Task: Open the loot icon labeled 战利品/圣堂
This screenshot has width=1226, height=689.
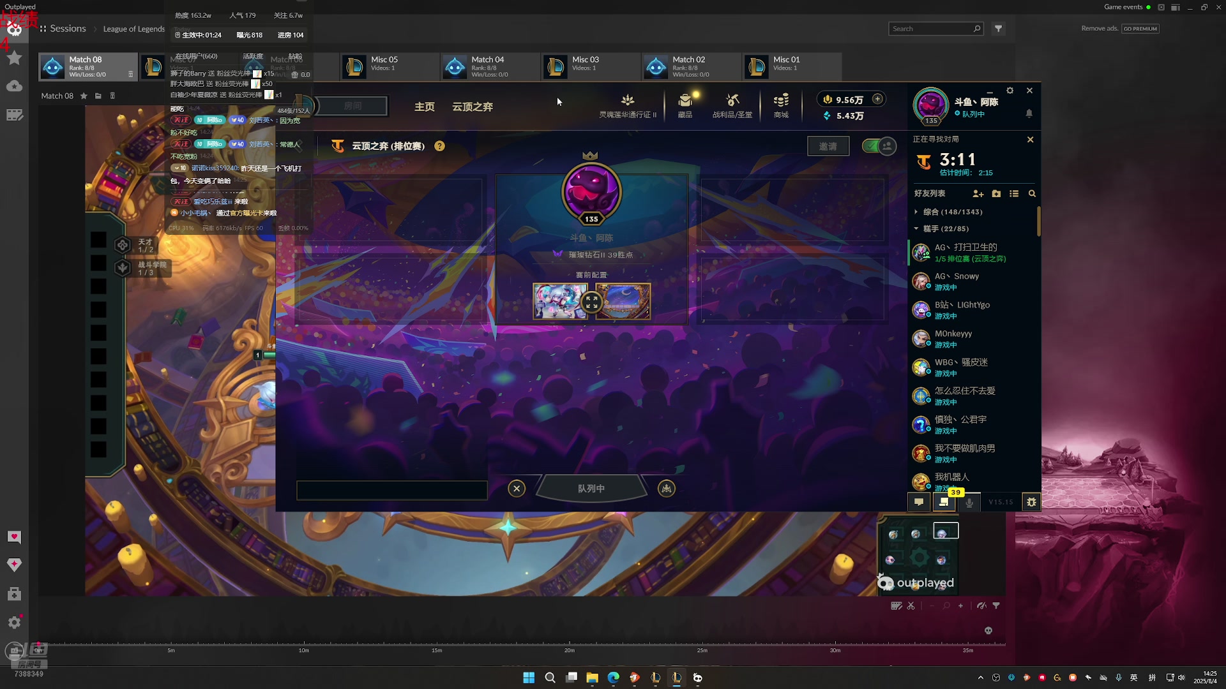Action: pos(732,106)
